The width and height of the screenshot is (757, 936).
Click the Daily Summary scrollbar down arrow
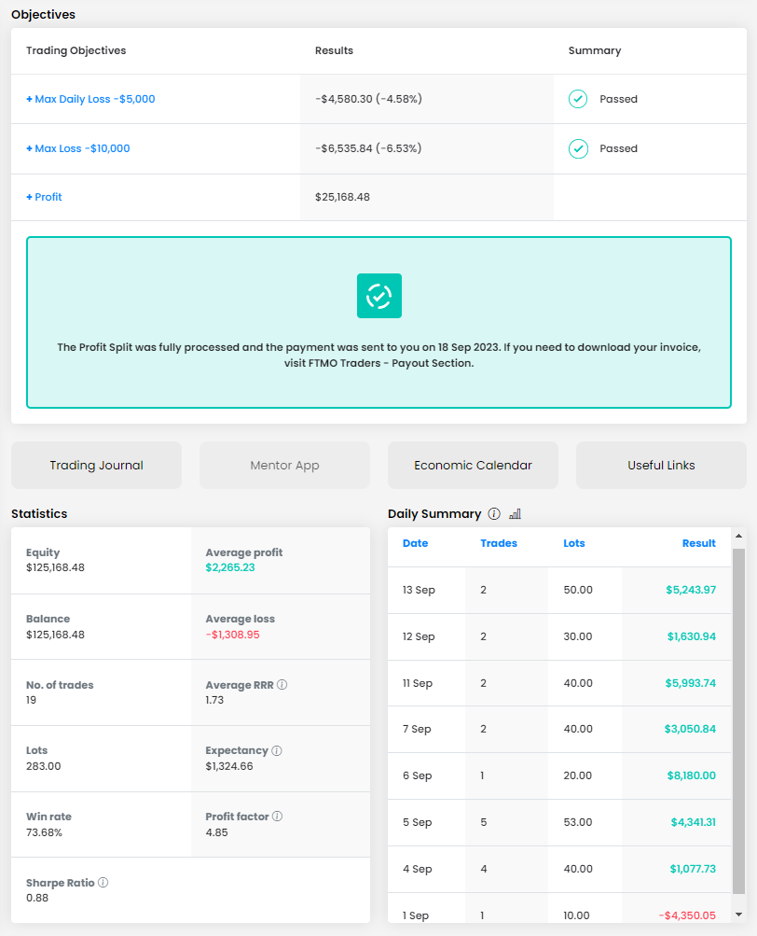click(x=738, y=914)
